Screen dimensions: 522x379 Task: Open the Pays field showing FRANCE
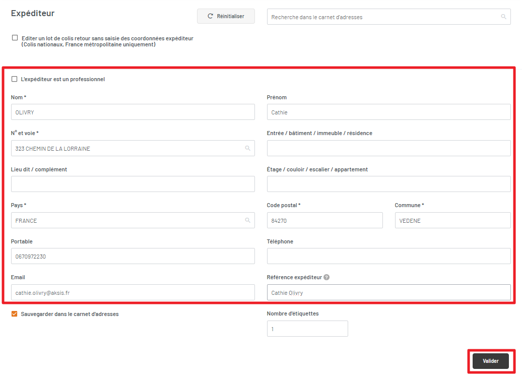point(133,220)
